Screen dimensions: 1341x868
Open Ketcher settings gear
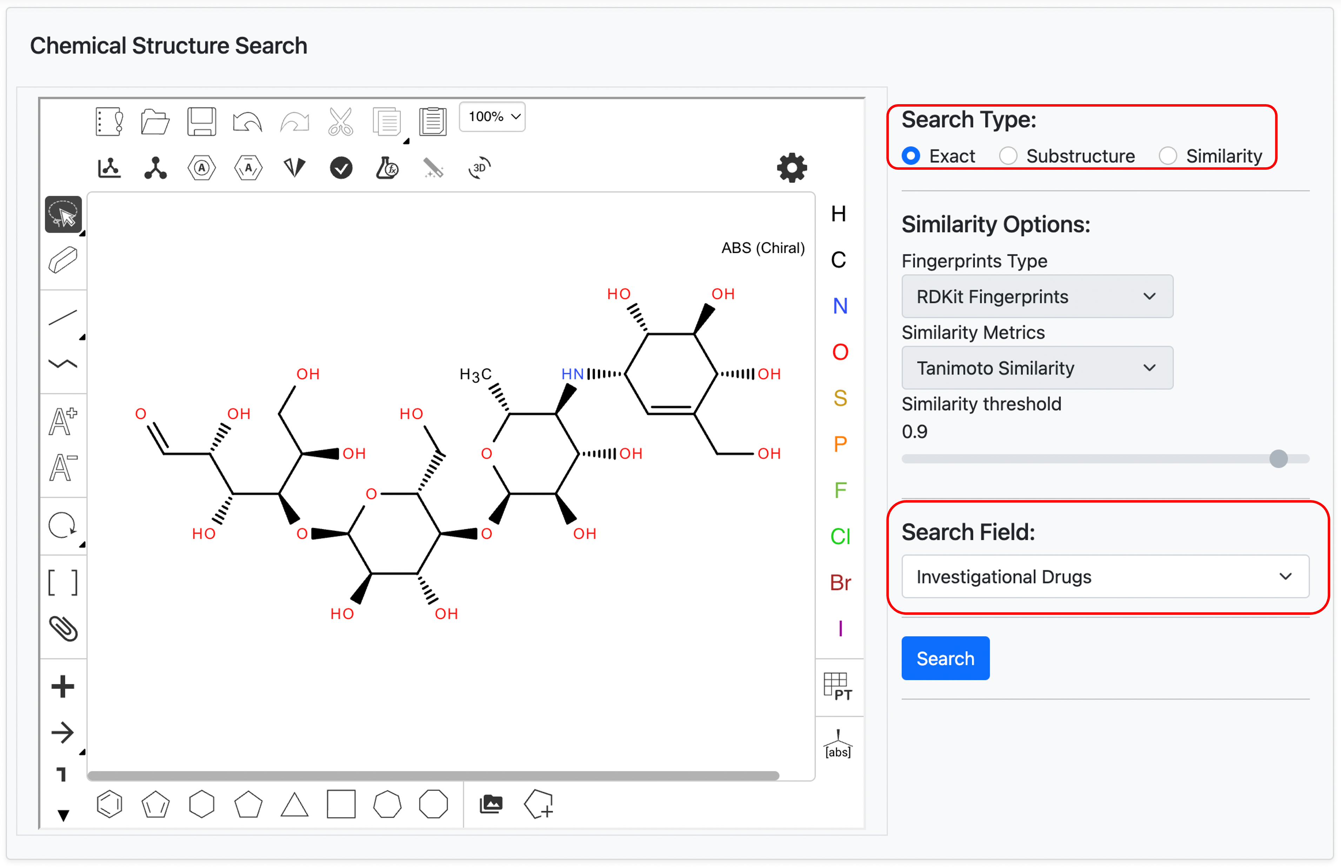click(x=792, y=168)
